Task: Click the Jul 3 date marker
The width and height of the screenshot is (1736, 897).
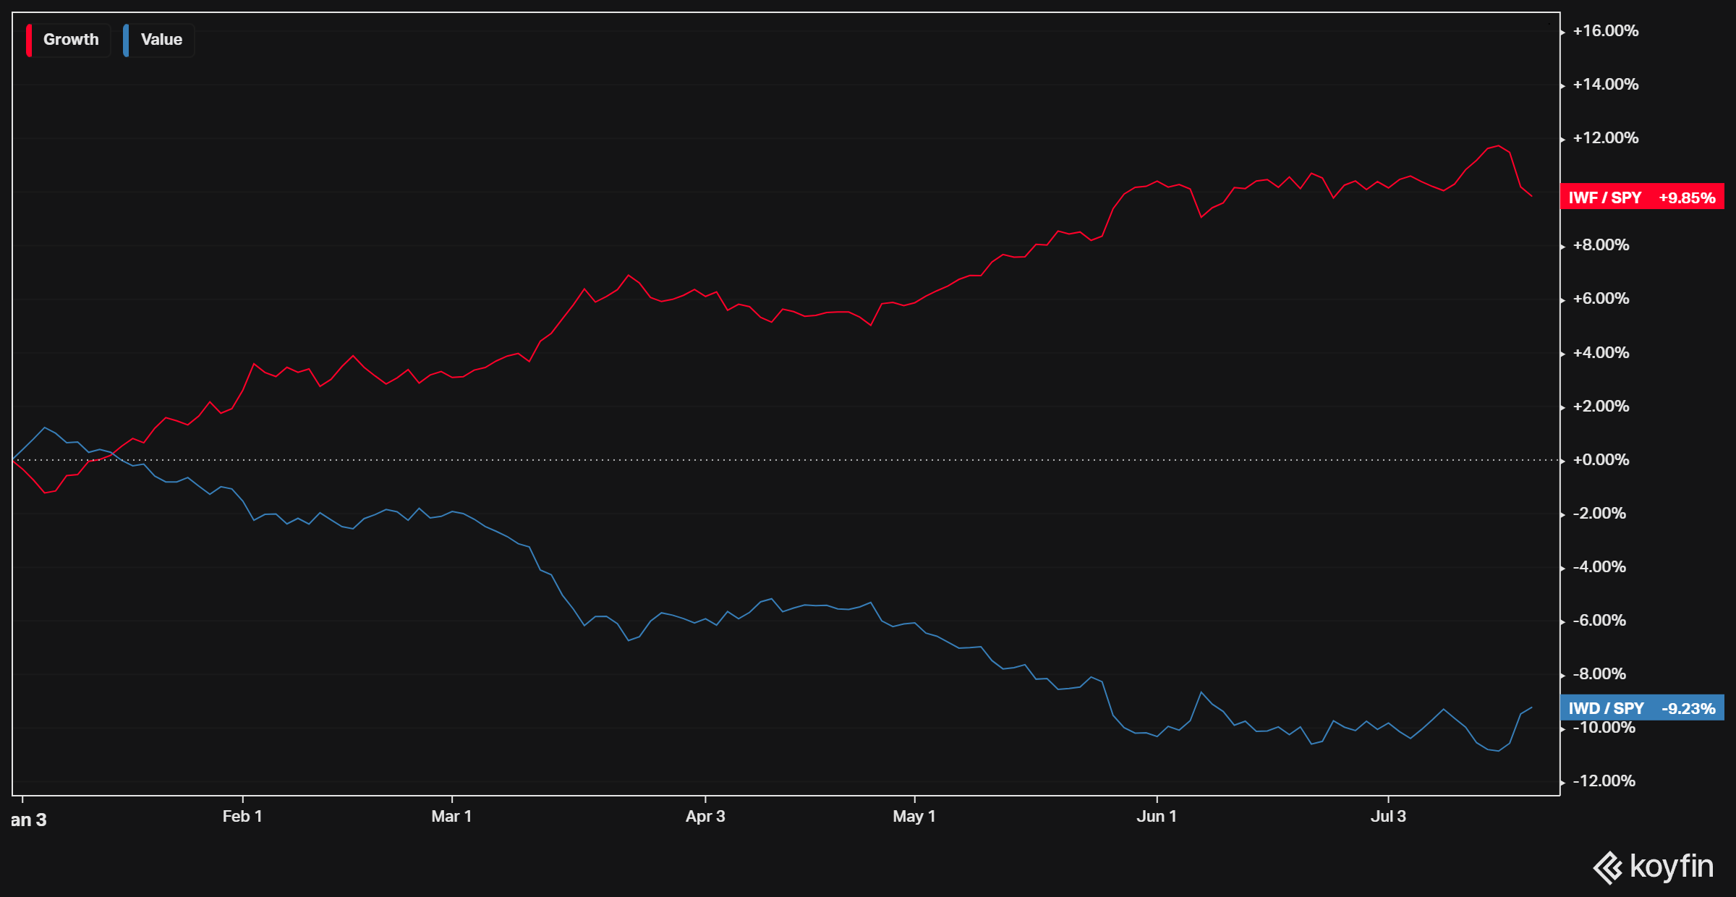Action: (1388, 816)
